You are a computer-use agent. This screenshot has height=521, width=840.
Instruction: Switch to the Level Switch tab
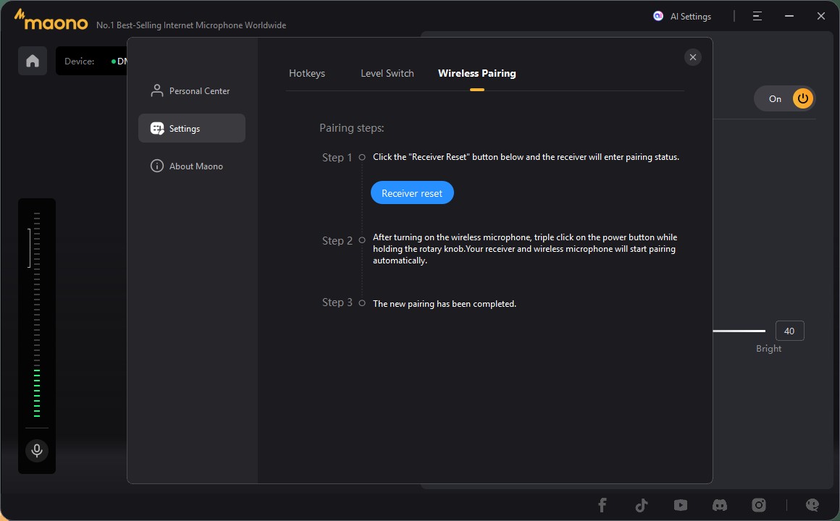point(387,73)
